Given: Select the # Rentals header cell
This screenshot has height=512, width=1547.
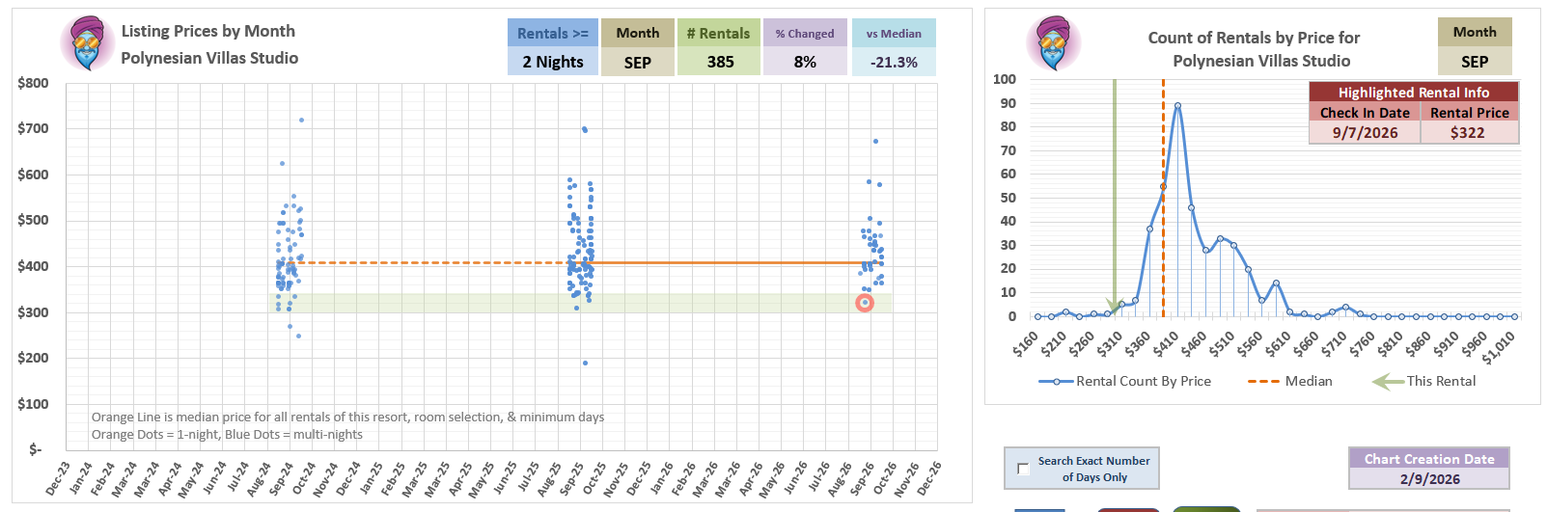Looking at the screenshot, I should click(x=718, y=33).
